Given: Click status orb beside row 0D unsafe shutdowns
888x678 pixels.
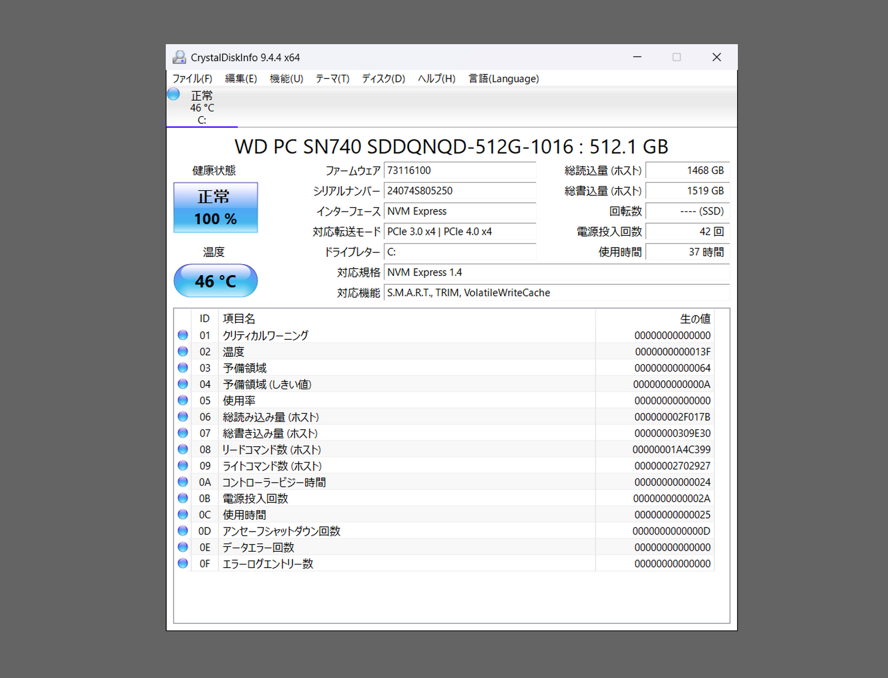Looking at the screenshot, I should pyautogui.click(x=183, y=531).
